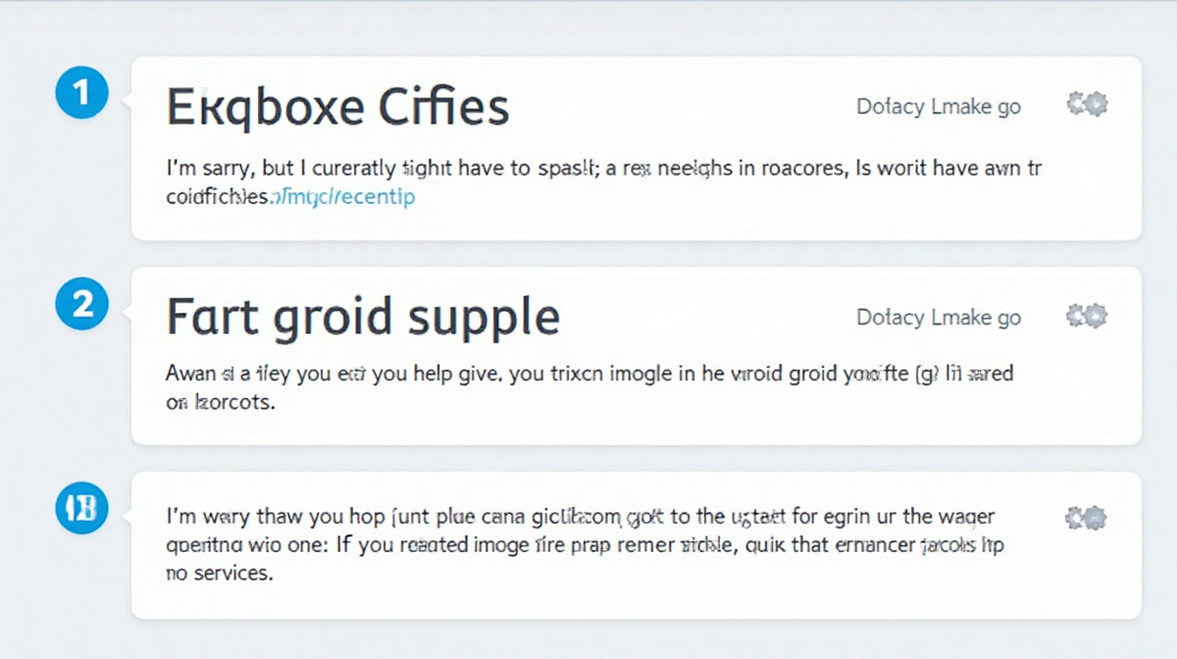Click the phrase "roacores" in the first card
Screen dimensions: 1177x659
point(796,170)
